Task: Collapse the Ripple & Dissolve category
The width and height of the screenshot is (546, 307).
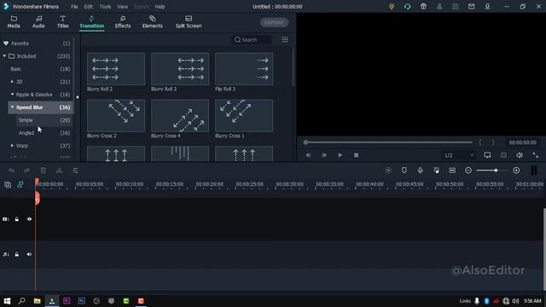Action: click(12, 95)
